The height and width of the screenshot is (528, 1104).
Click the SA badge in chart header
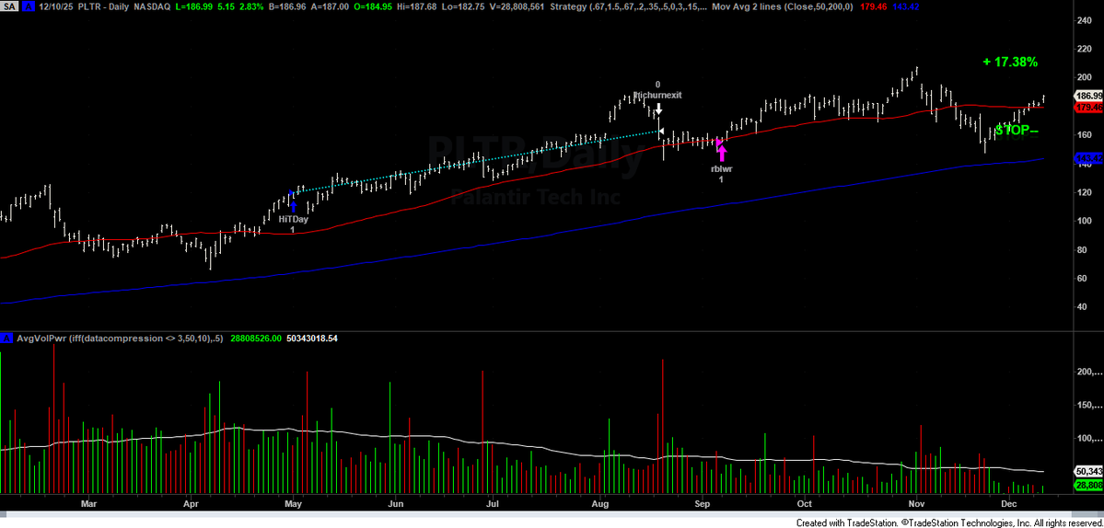tap(8, 6)
